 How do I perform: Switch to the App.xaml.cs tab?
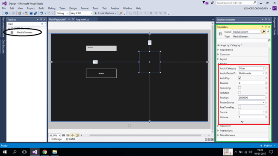tap(83, 20)
